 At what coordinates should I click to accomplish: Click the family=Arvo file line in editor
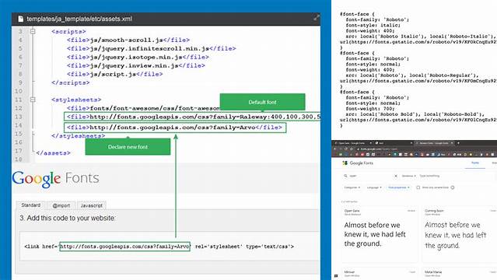click(x=175, y=128)
